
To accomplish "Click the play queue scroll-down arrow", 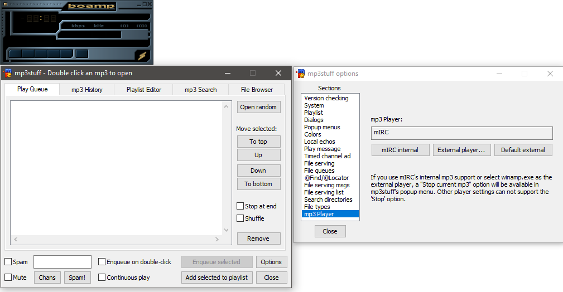I will tap(226, 230).
